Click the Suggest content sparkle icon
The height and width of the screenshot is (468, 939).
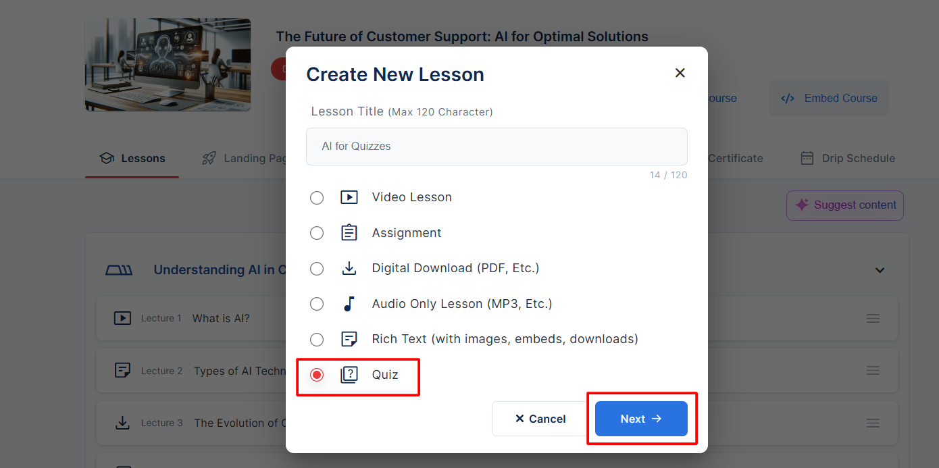click(802, 205)
